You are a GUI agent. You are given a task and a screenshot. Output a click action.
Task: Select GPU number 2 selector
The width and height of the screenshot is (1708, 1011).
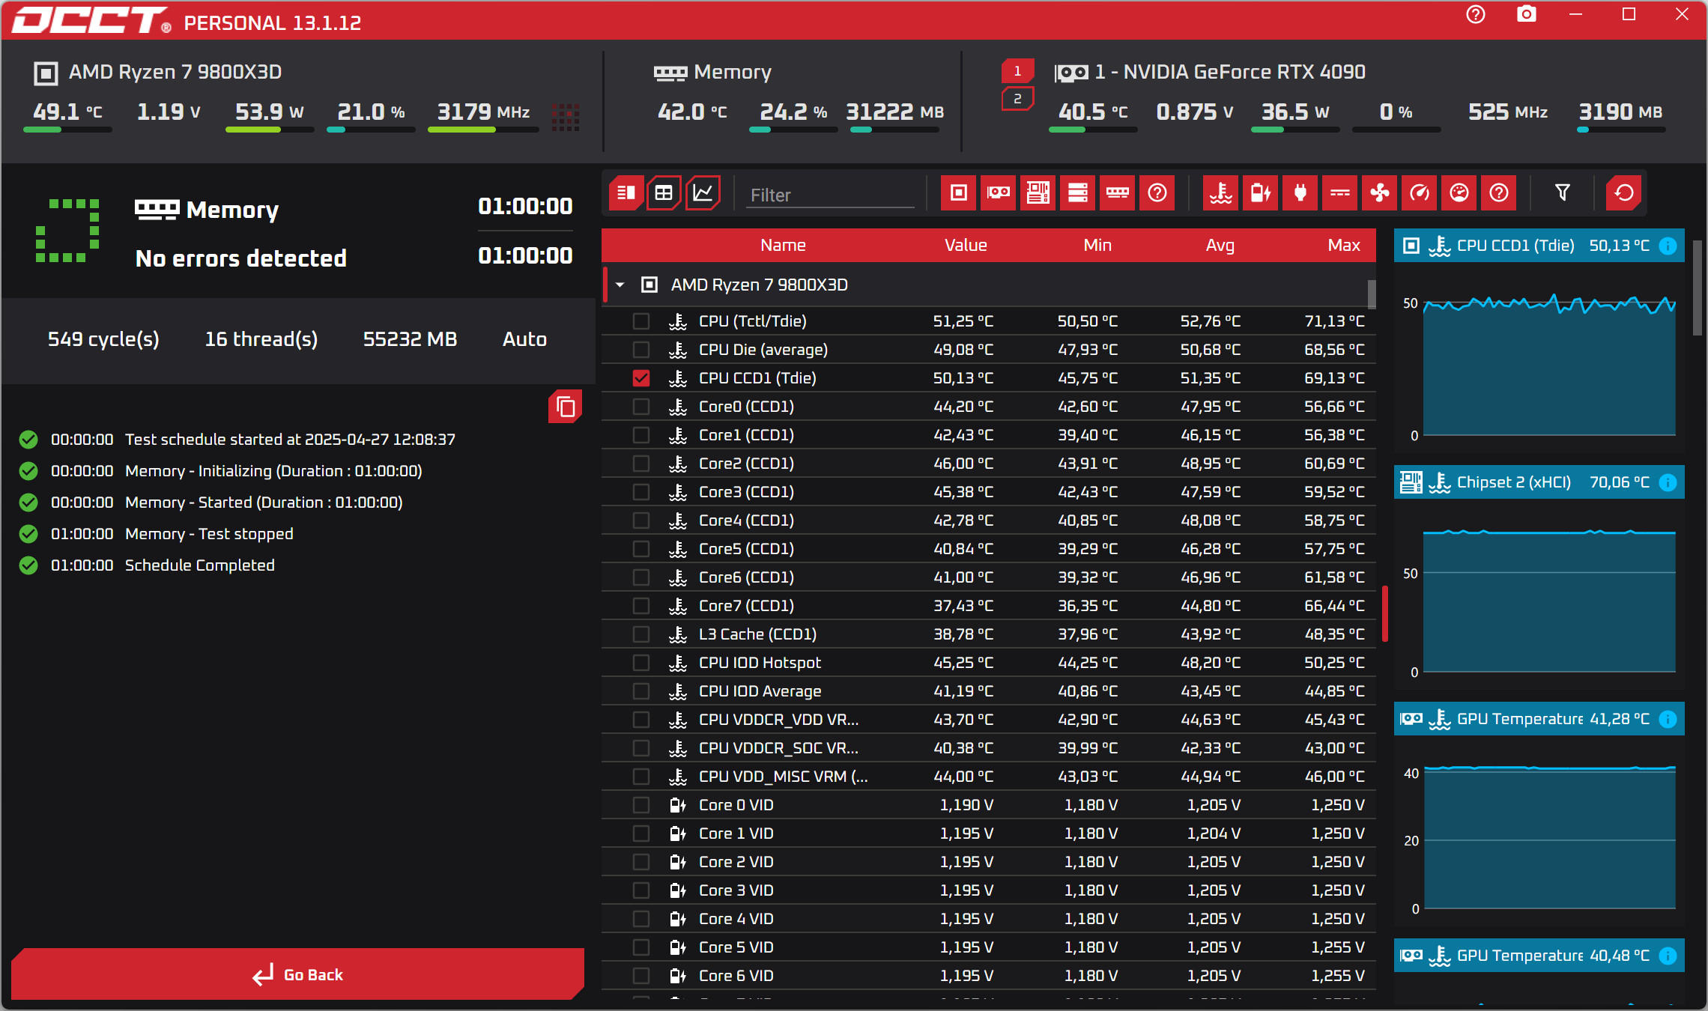(1017, 99)
